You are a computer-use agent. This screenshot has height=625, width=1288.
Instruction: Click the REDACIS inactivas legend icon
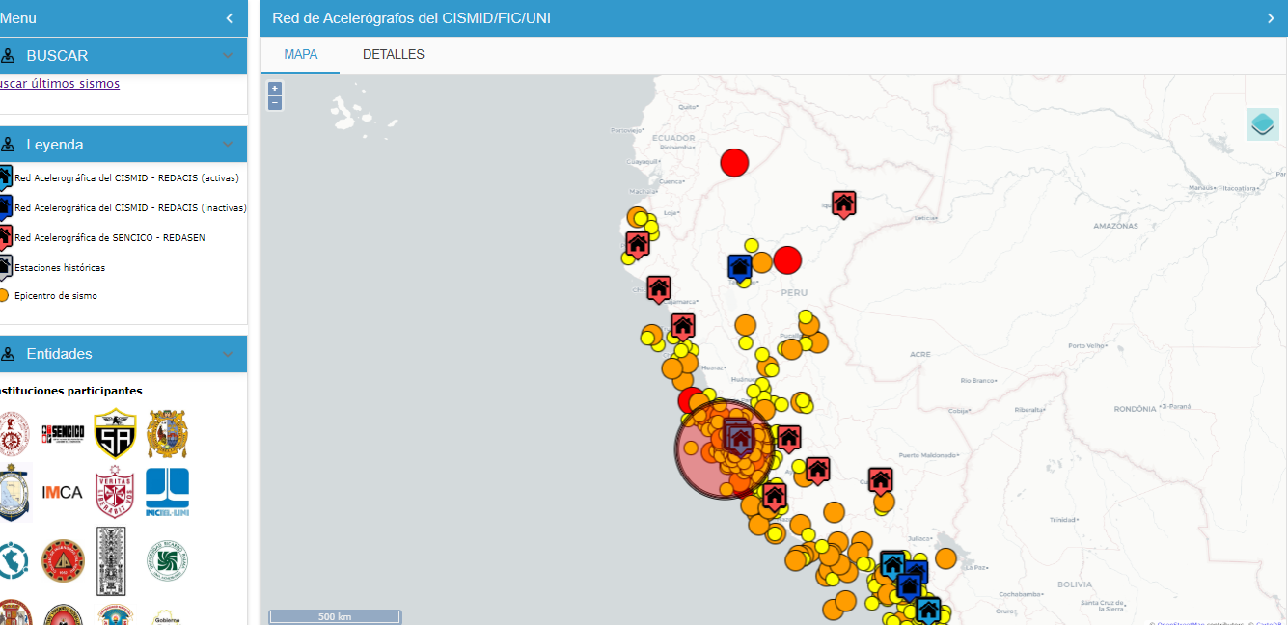[5, 206]
